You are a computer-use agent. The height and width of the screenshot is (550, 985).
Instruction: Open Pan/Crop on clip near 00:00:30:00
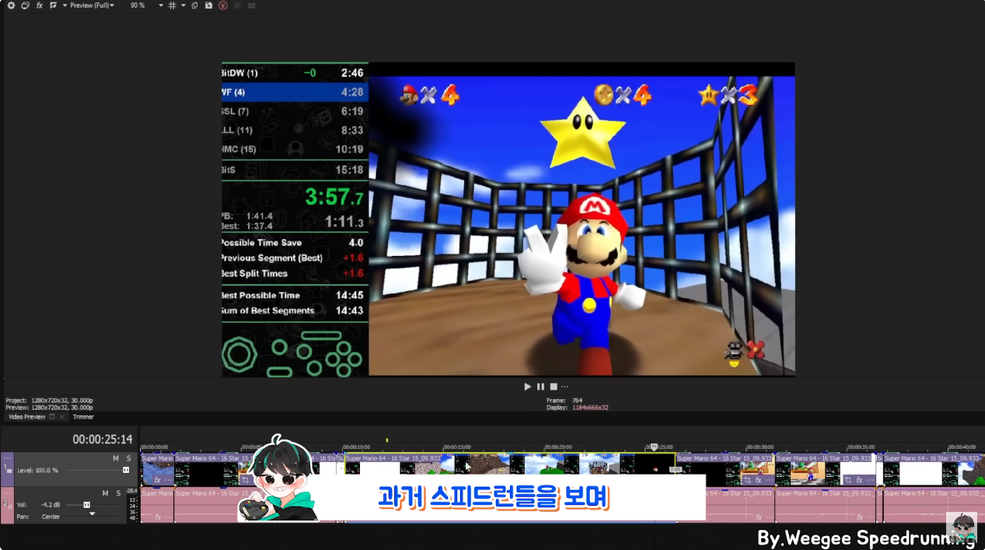(746, 480)
